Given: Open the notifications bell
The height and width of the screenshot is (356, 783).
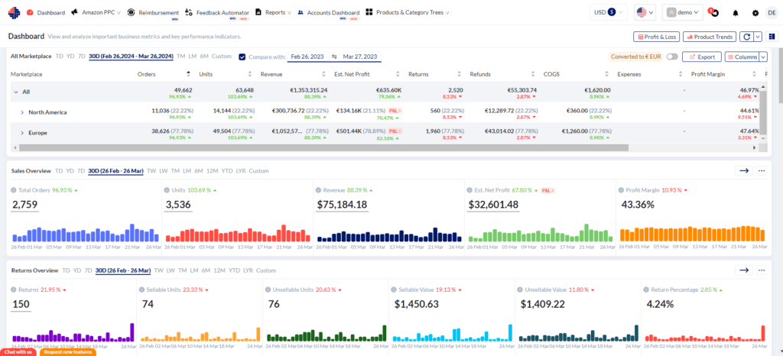Looking at the screenshot, I should [736, 13].
